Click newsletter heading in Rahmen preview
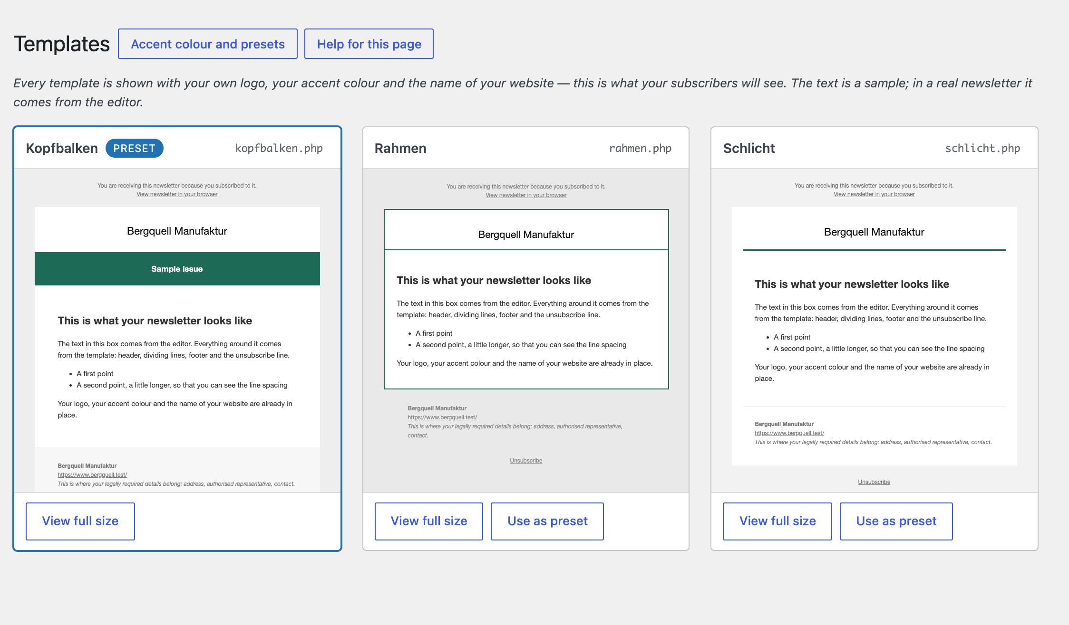Viewport: 1069px width, 625px height. pos(494,280)
